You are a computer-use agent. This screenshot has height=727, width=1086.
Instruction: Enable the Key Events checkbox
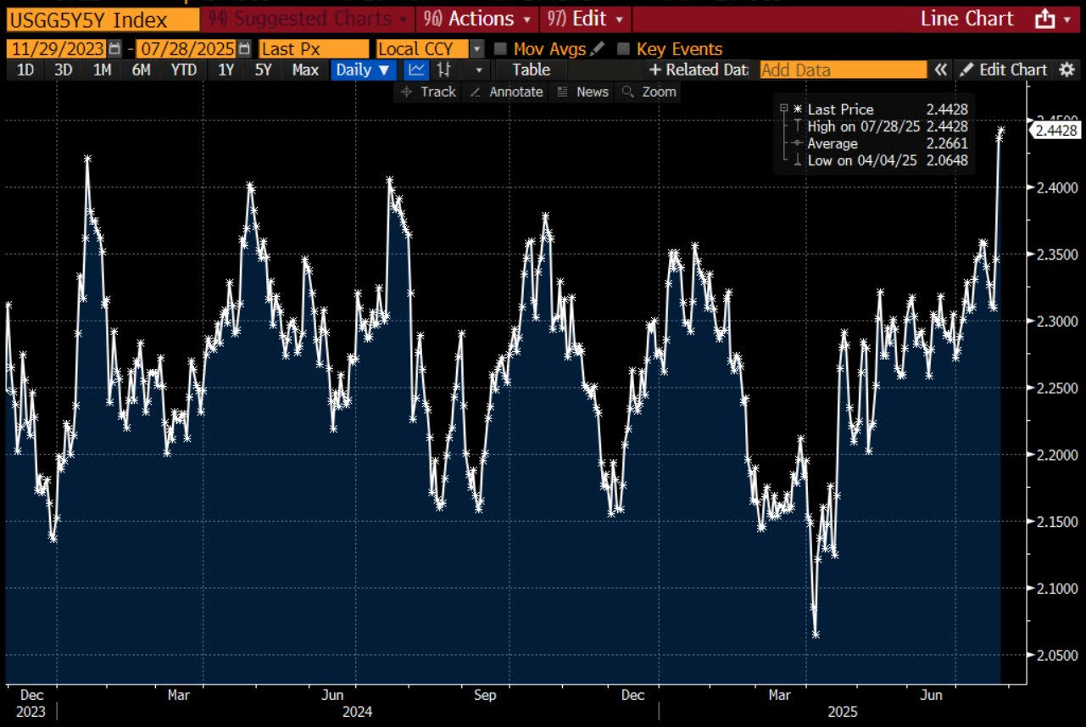[x=624, y=49]
